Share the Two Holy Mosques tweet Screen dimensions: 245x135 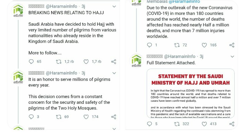click(x=114, y=117)
